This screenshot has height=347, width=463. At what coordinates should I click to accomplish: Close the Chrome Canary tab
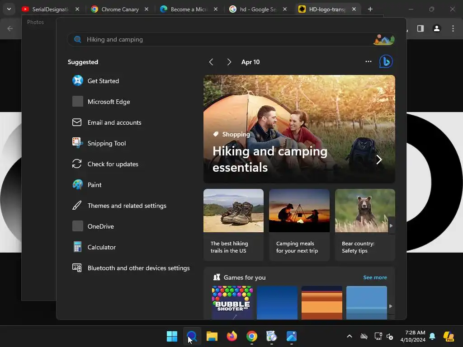[146, 9]
